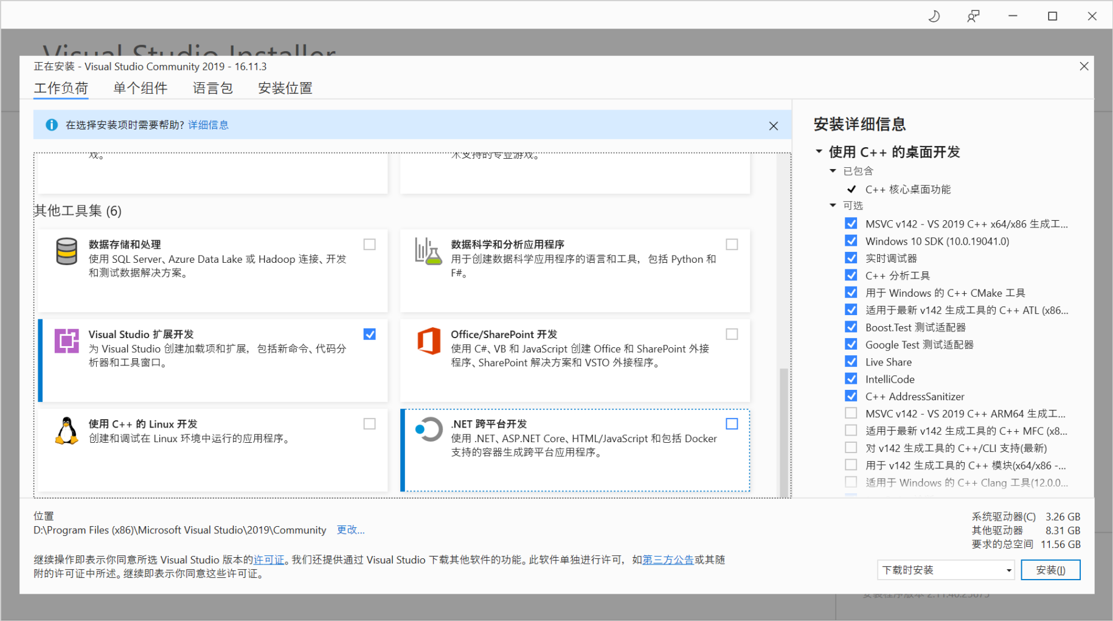Uncheck the 实时调试器 component
Screen dimensions: 1113x621
pos(851,258)
